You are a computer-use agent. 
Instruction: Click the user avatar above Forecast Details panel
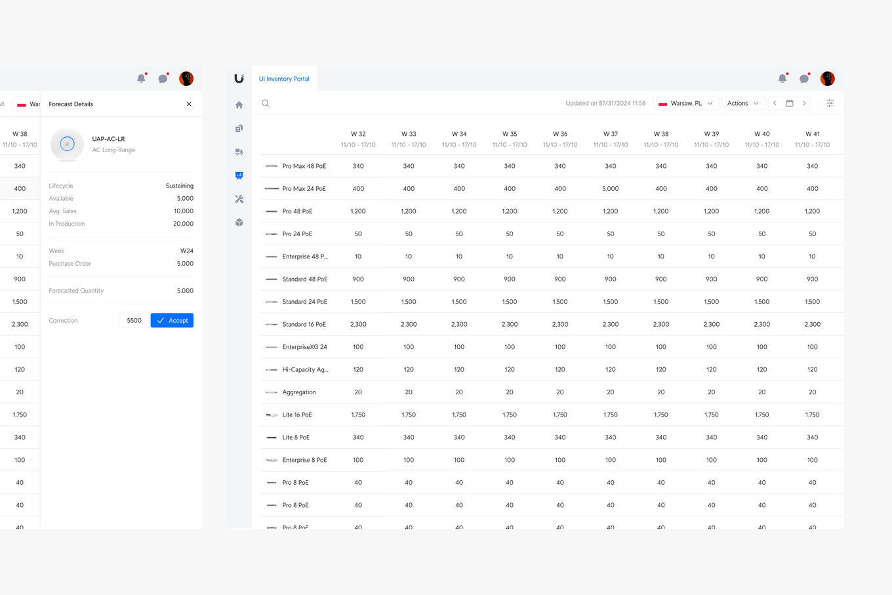pos(186,79)
